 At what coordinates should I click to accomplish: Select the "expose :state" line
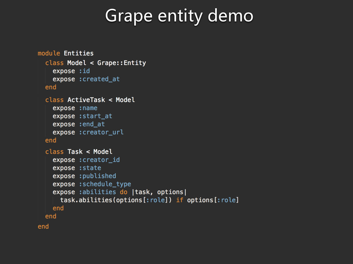(x=77, y=168)
